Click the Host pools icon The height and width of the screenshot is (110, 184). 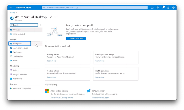tap(11, 44)
